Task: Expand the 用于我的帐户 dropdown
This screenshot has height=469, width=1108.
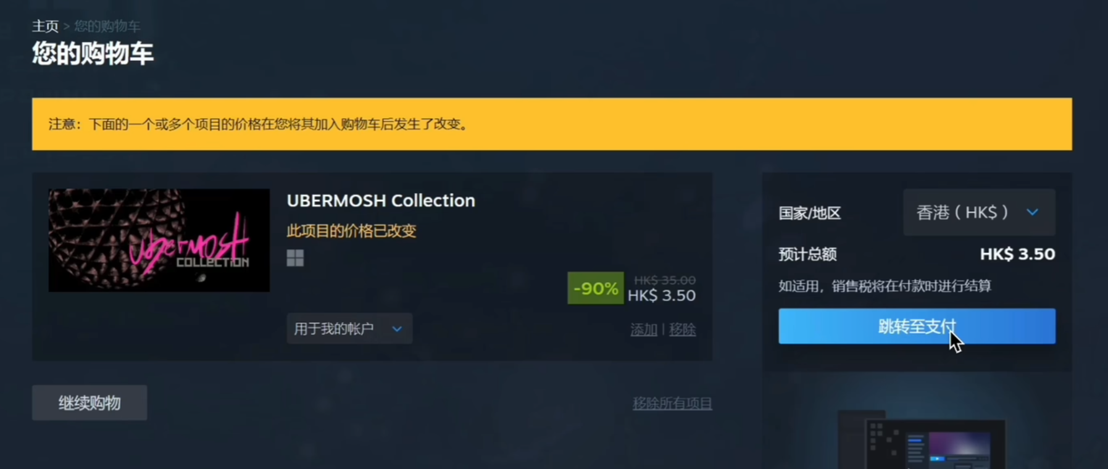Action: point(349,329)
